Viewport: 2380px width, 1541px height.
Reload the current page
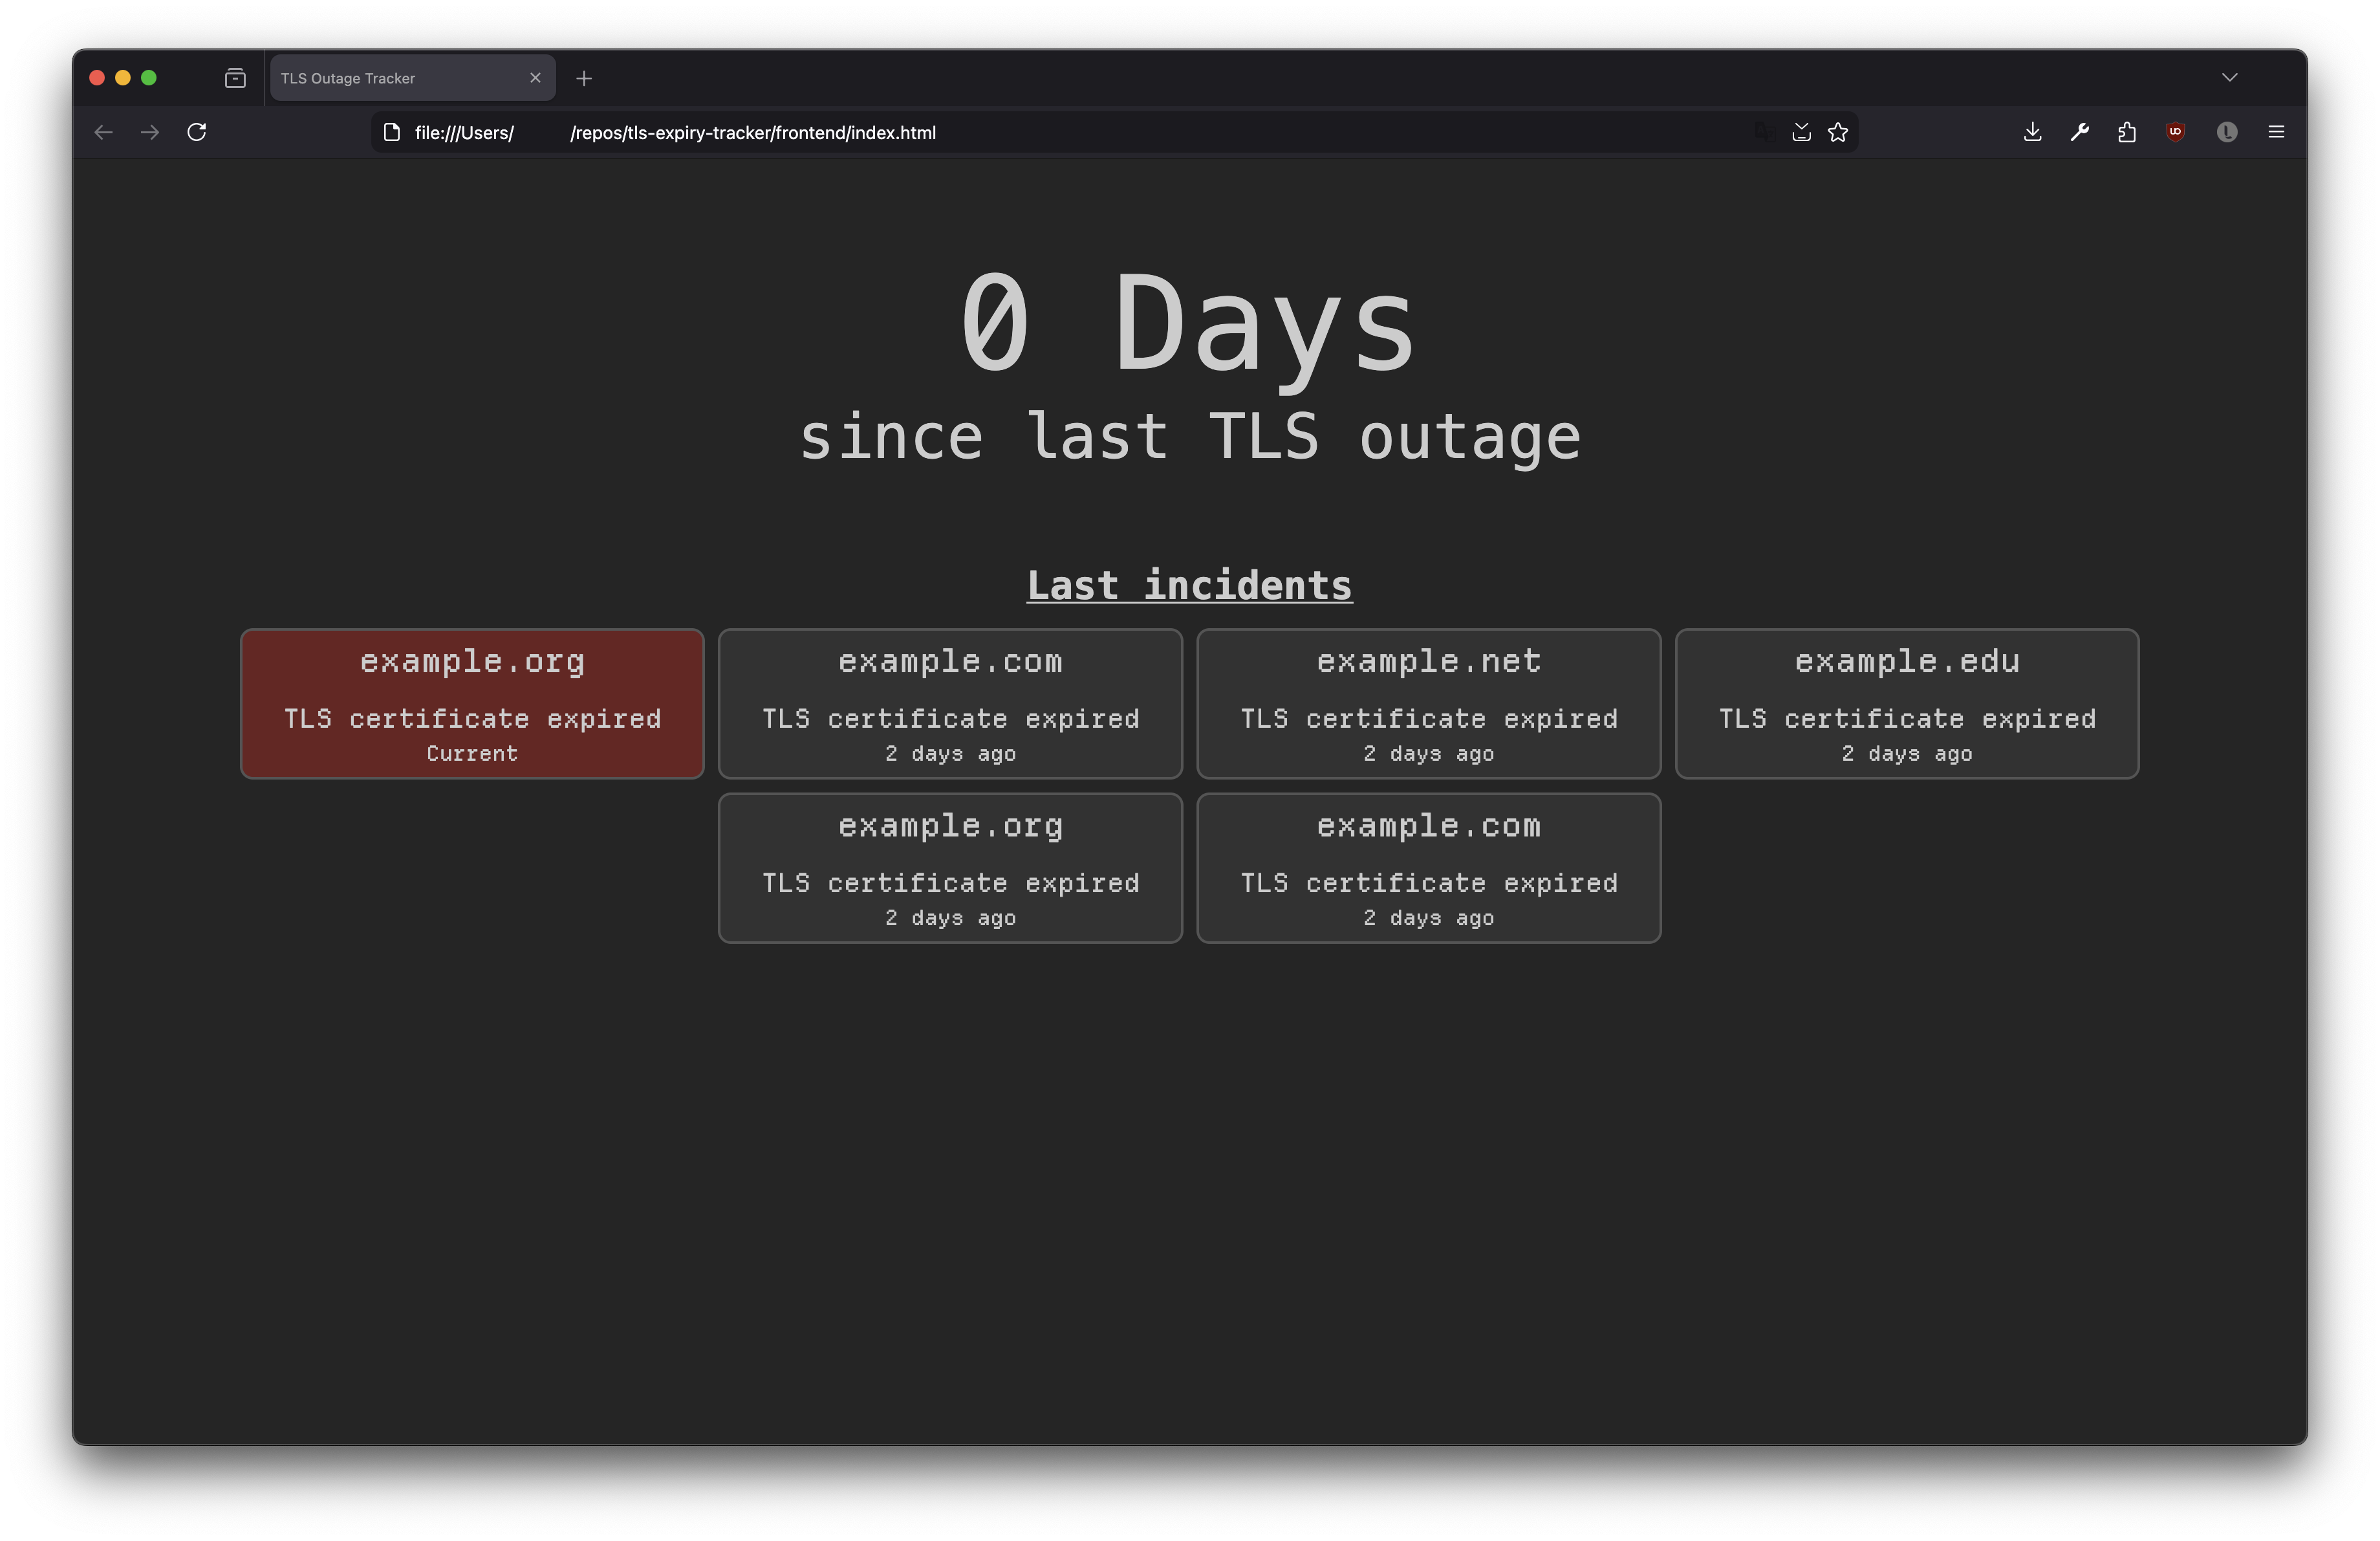197,132
